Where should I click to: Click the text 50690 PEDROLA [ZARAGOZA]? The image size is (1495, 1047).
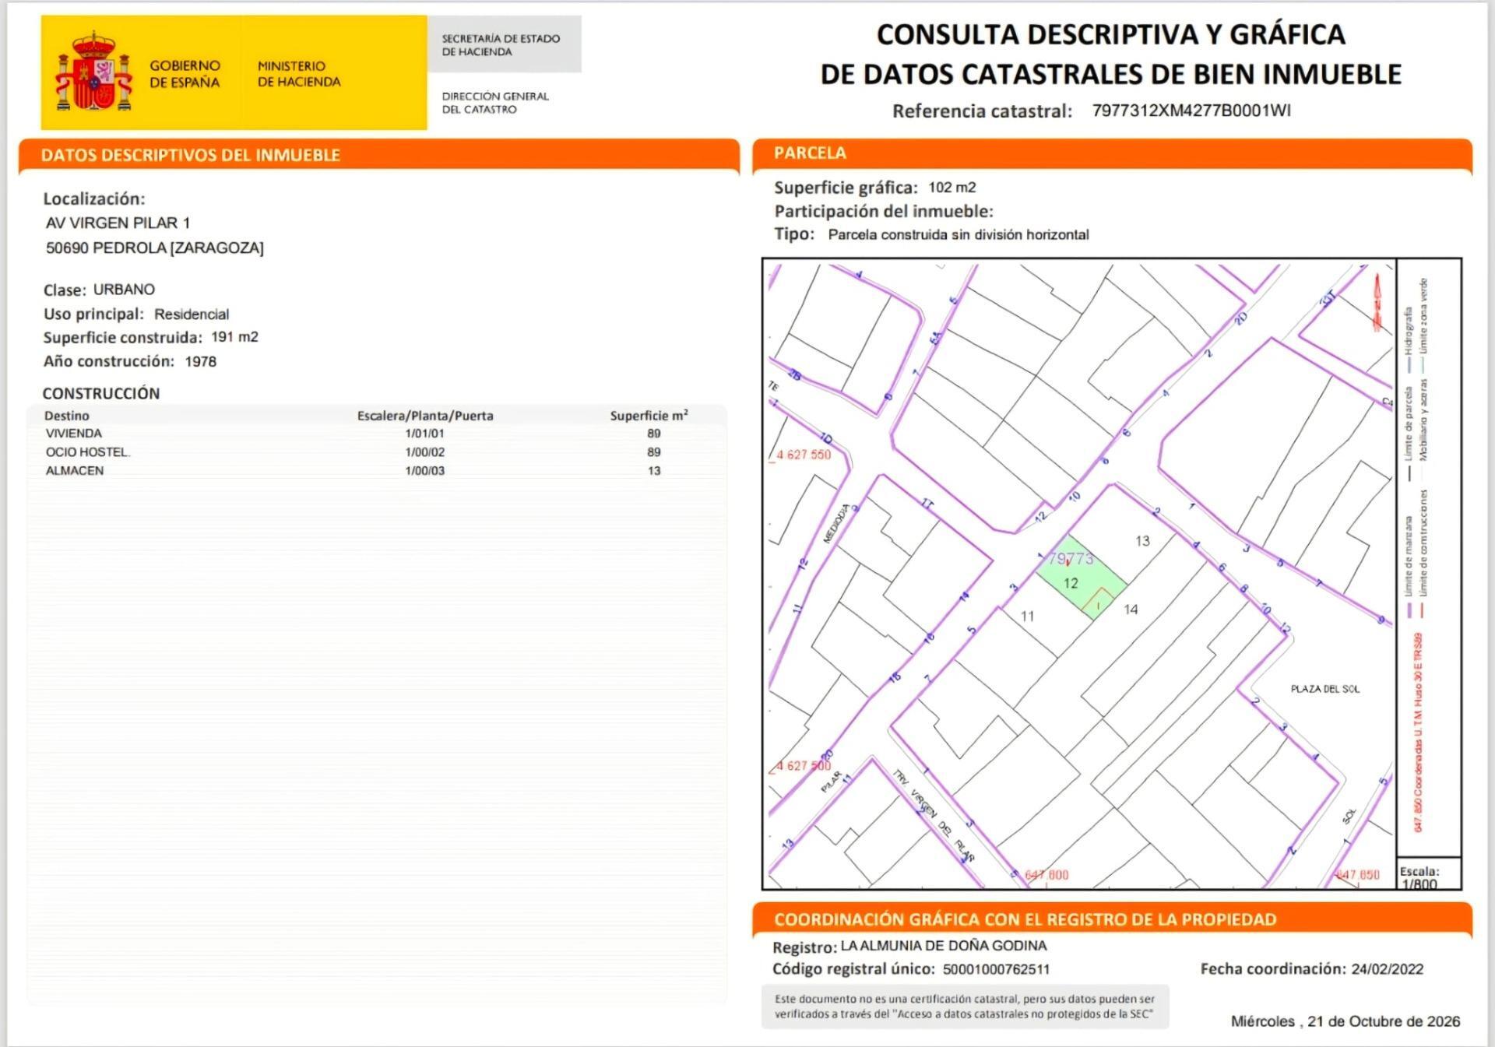(155, 248)
